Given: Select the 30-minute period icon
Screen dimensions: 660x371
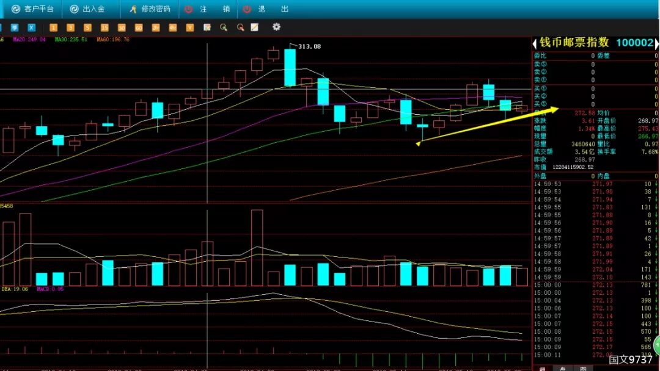Looking at the screenshot, I should click(x=122, y=27).
